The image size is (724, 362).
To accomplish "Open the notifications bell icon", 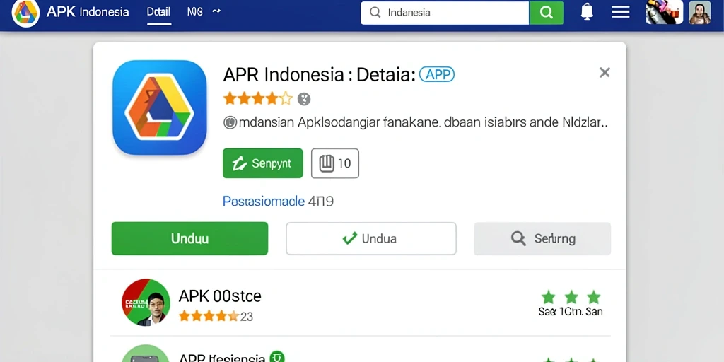I will click(x=587, y=12).
